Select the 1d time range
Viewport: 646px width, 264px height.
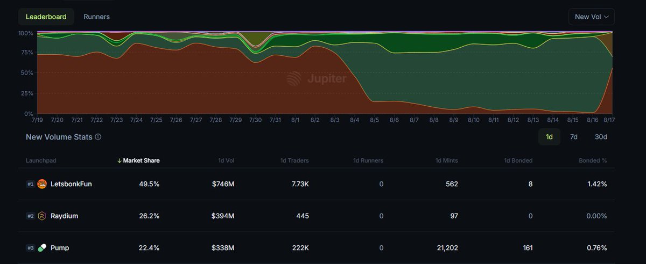[x=550, y=137]
